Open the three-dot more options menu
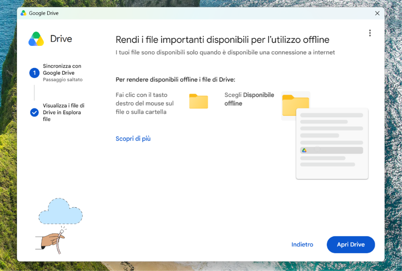402x271 pixels. [370, 33]
